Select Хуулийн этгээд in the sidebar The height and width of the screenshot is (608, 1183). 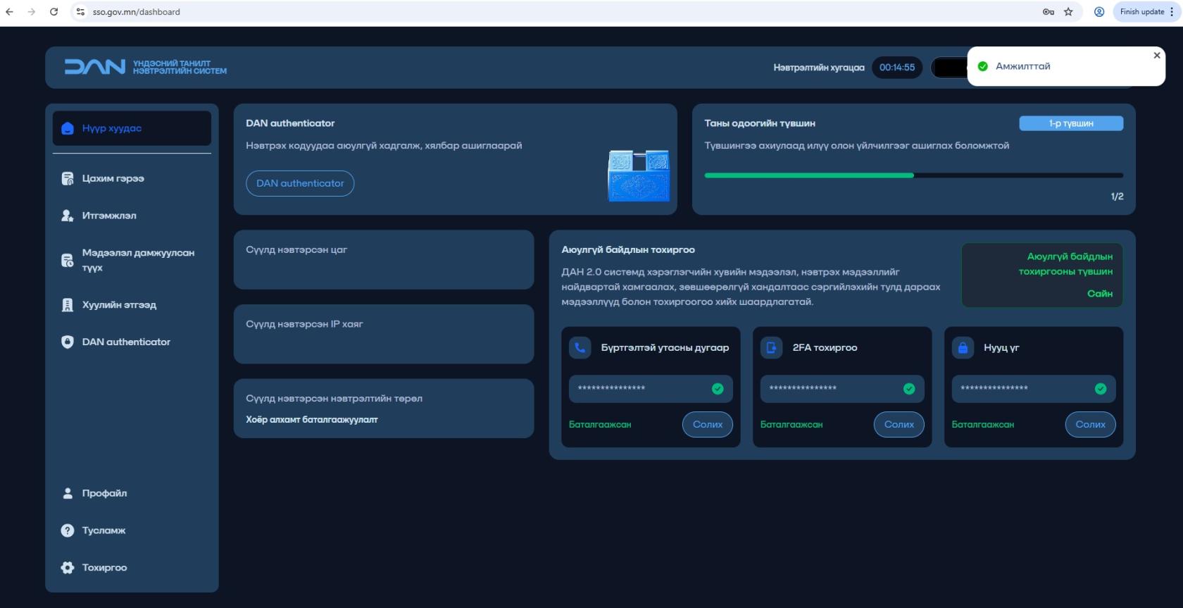pos(132,305)
